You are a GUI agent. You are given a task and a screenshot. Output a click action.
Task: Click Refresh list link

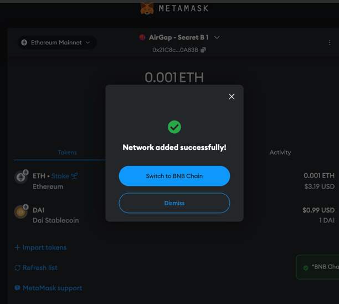pos(36,268)
